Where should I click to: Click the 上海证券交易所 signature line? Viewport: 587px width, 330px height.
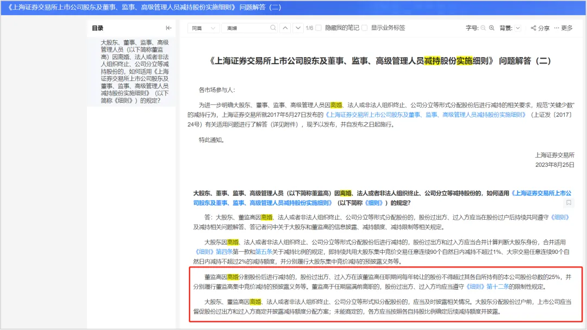pyautogui.click(x=554, y=155)
